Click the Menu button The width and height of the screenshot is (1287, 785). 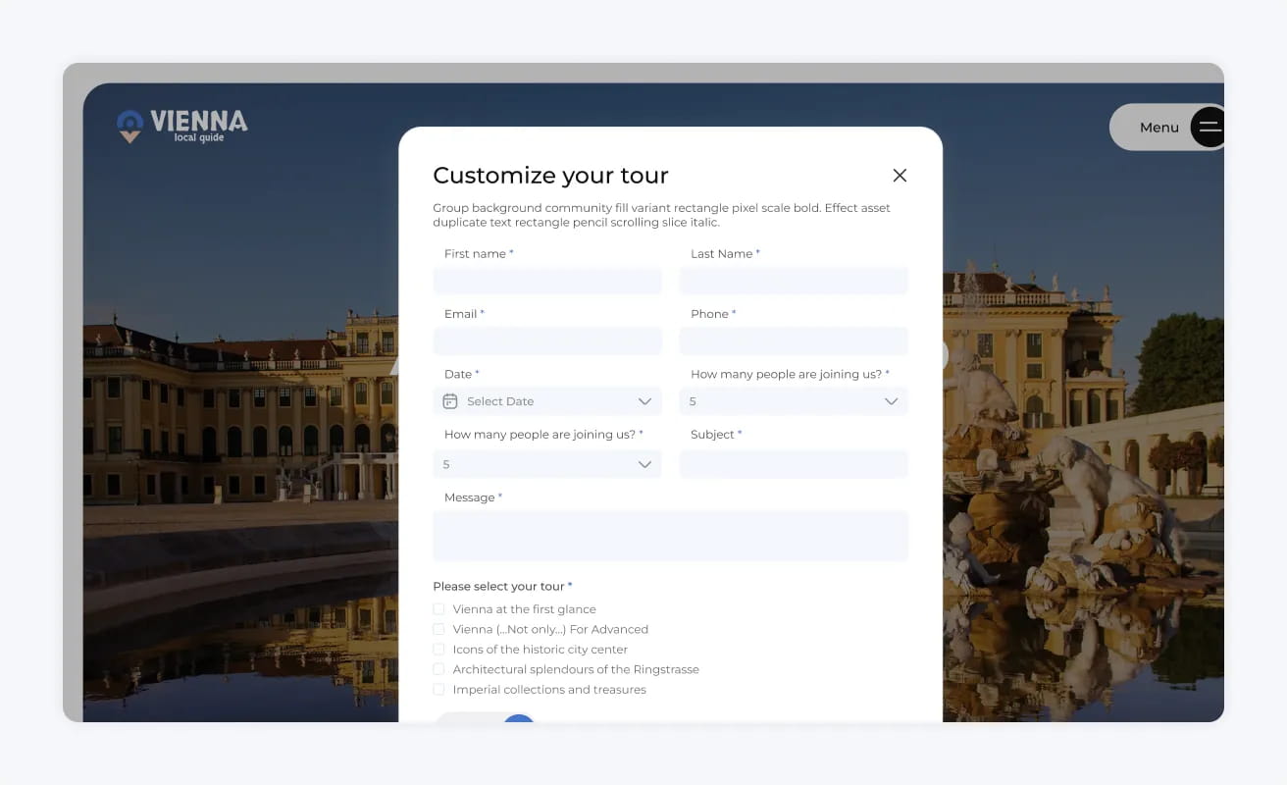pyautogui.click(x=1158, y=127)
